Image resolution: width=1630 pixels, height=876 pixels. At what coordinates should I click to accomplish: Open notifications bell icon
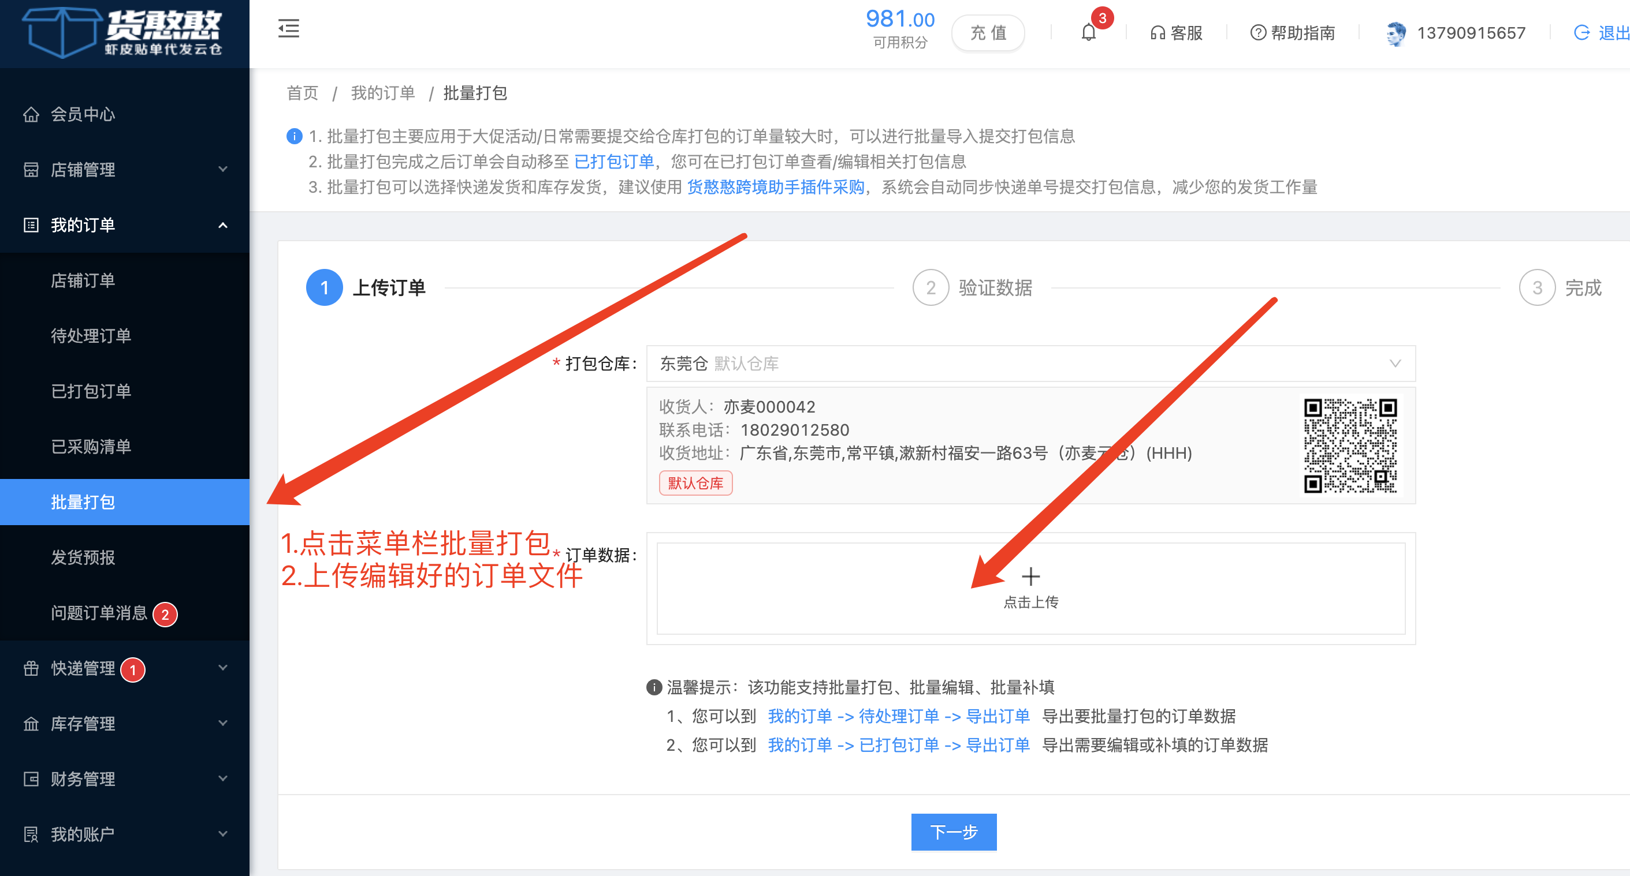tap(1088, 32)
